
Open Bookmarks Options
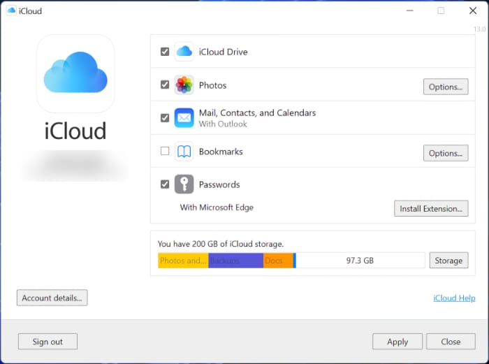pos(446,153)
